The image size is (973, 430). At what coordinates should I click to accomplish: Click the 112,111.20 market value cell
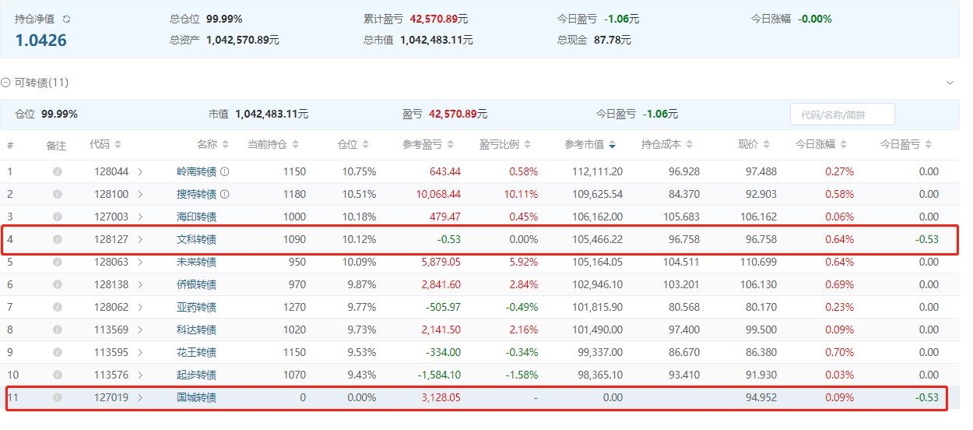pyautogui.click(x=597, y=171)
